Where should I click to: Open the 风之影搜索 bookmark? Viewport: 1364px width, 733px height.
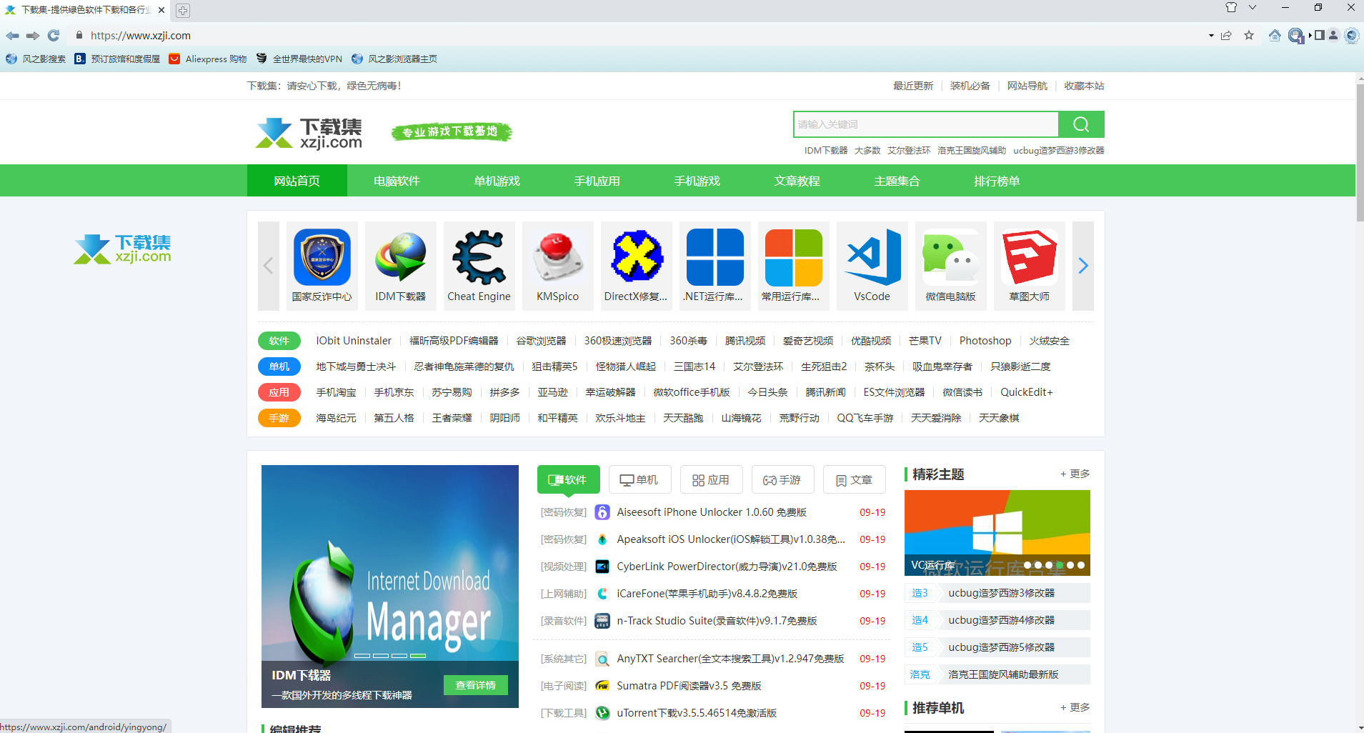tap(36, 59)
